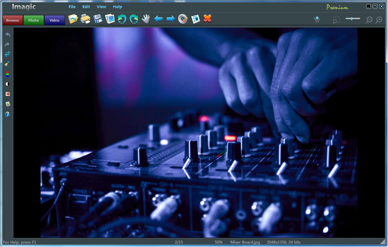Screen dimensions: 388x247
Task: Click the zoom slider handle
Action: 352,19
